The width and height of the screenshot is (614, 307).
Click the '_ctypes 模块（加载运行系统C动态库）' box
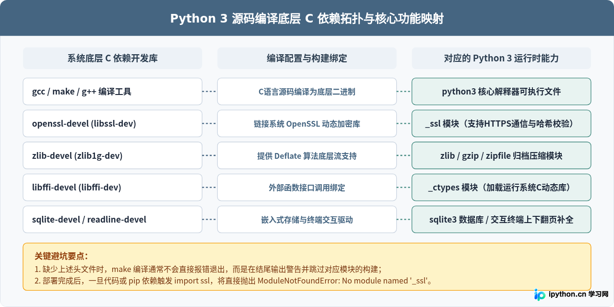point(501,188)
